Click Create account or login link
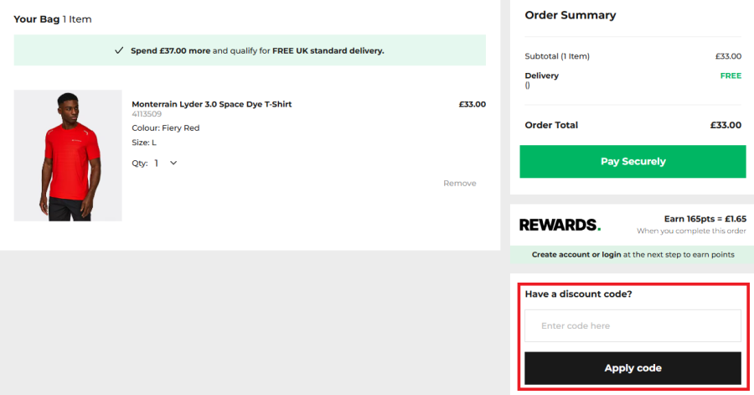 point(576,254)
